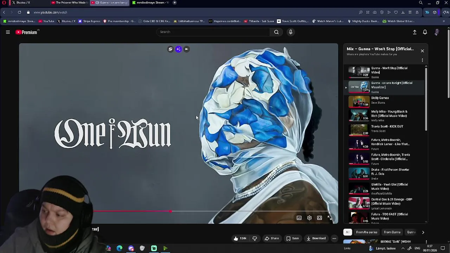Open the more actions ellipsis next to Download
Image resolution: width=450 pixels, height=253 pixels.
pyautogui.click(x=334, y=238)
